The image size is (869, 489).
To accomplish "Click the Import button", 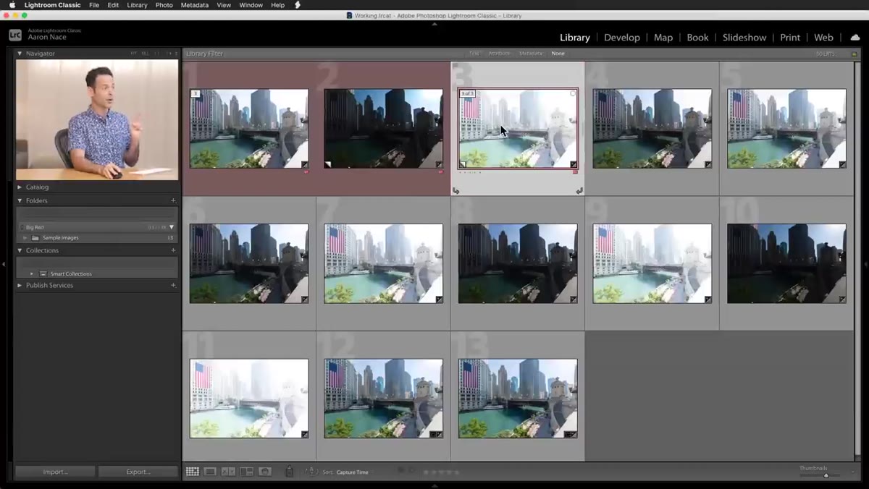I will pyautogui.click(x=56, y=472).
